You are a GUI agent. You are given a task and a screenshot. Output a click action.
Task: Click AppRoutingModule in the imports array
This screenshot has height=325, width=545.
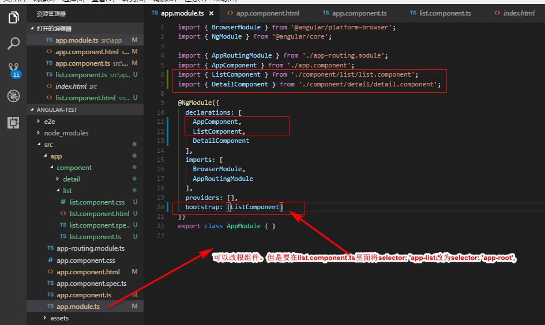coord(223,179)
